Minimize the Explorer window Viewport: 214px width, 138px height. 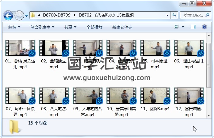click(x=184, y=4)
